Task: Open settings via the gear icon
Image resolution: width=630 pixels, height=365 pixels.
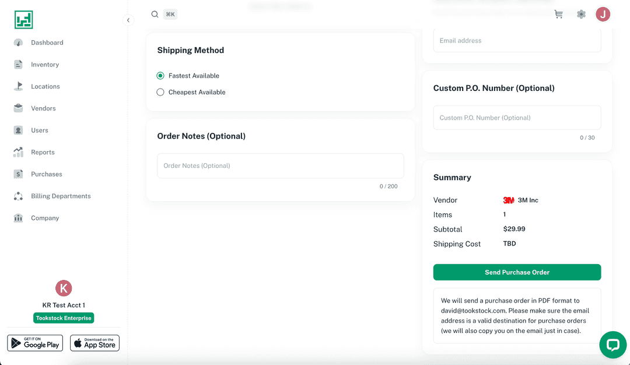Action: (x=581, y=15)
